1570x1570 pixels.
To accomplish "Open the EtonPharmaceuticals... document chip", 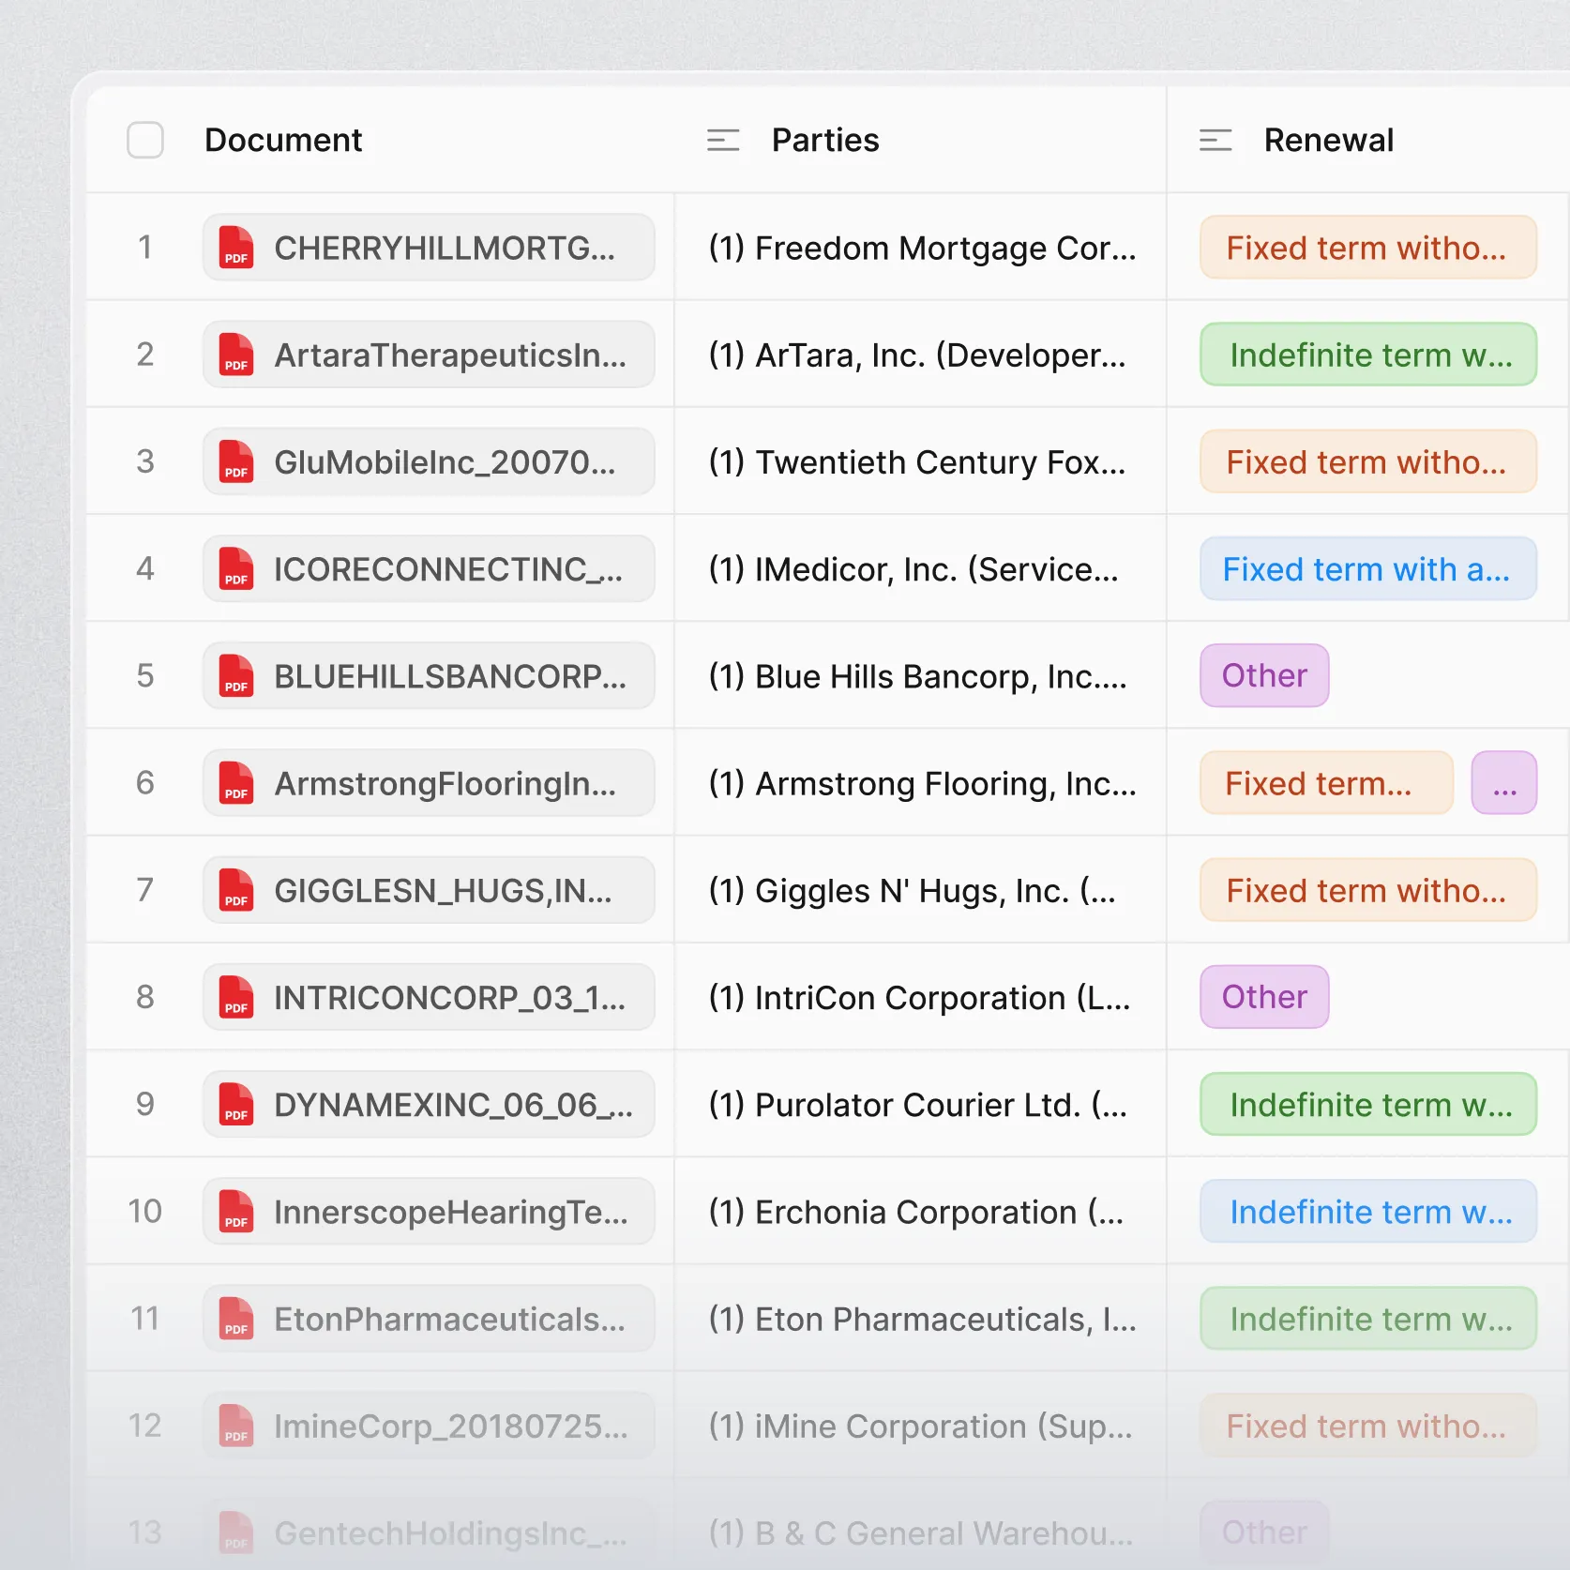I will [429, 1318].
